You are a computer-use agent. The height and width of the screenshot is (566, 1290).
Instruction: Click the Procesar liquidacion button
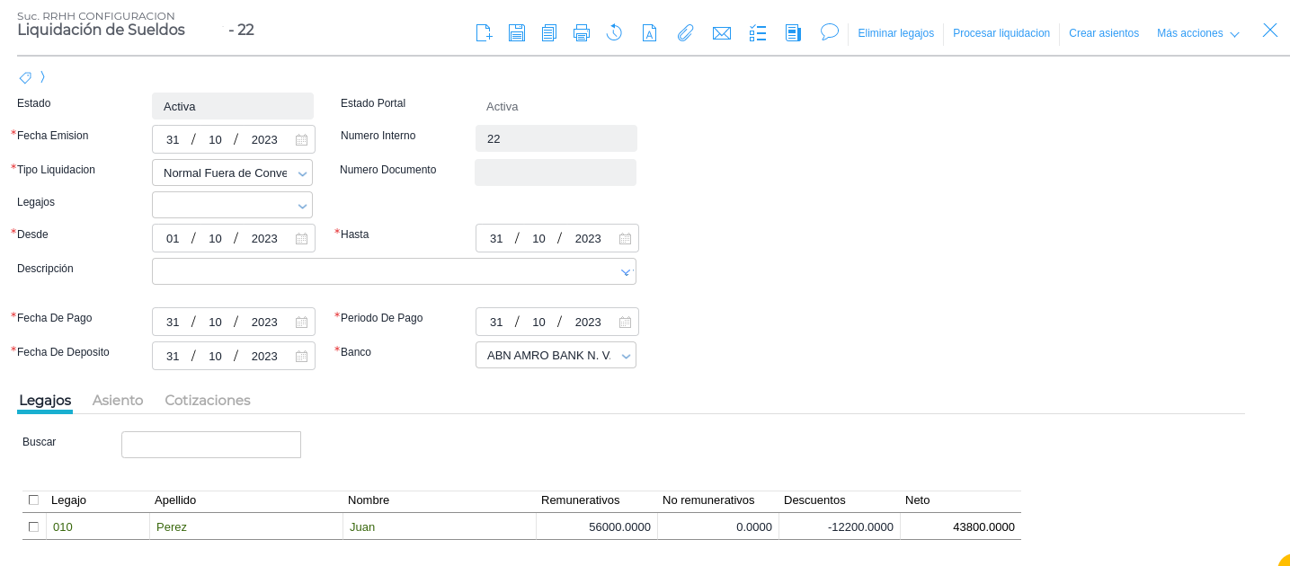[x=1001, y=33]
